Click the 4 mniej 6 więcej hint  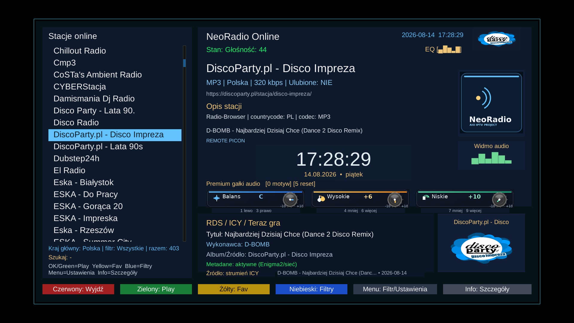tap(360, 211)
